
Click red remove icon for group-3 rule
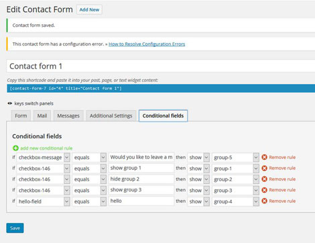click(x=265, y=190)
